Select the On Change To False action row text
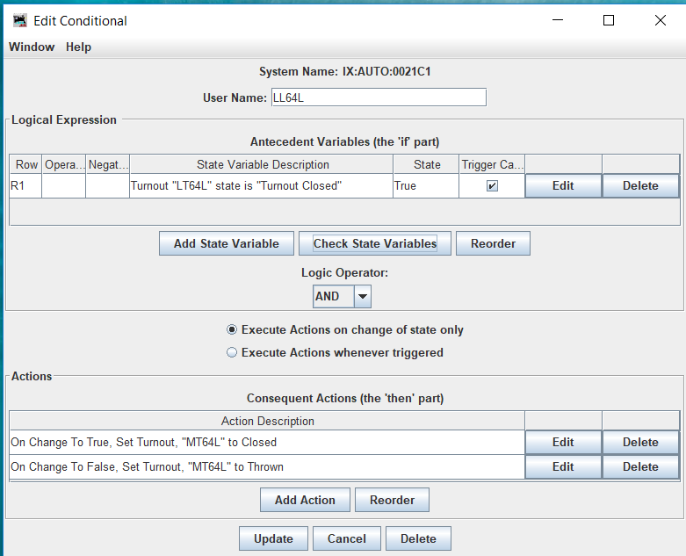Image resolution: width=686 pixels, height=556 pixels. coord(147,466)
